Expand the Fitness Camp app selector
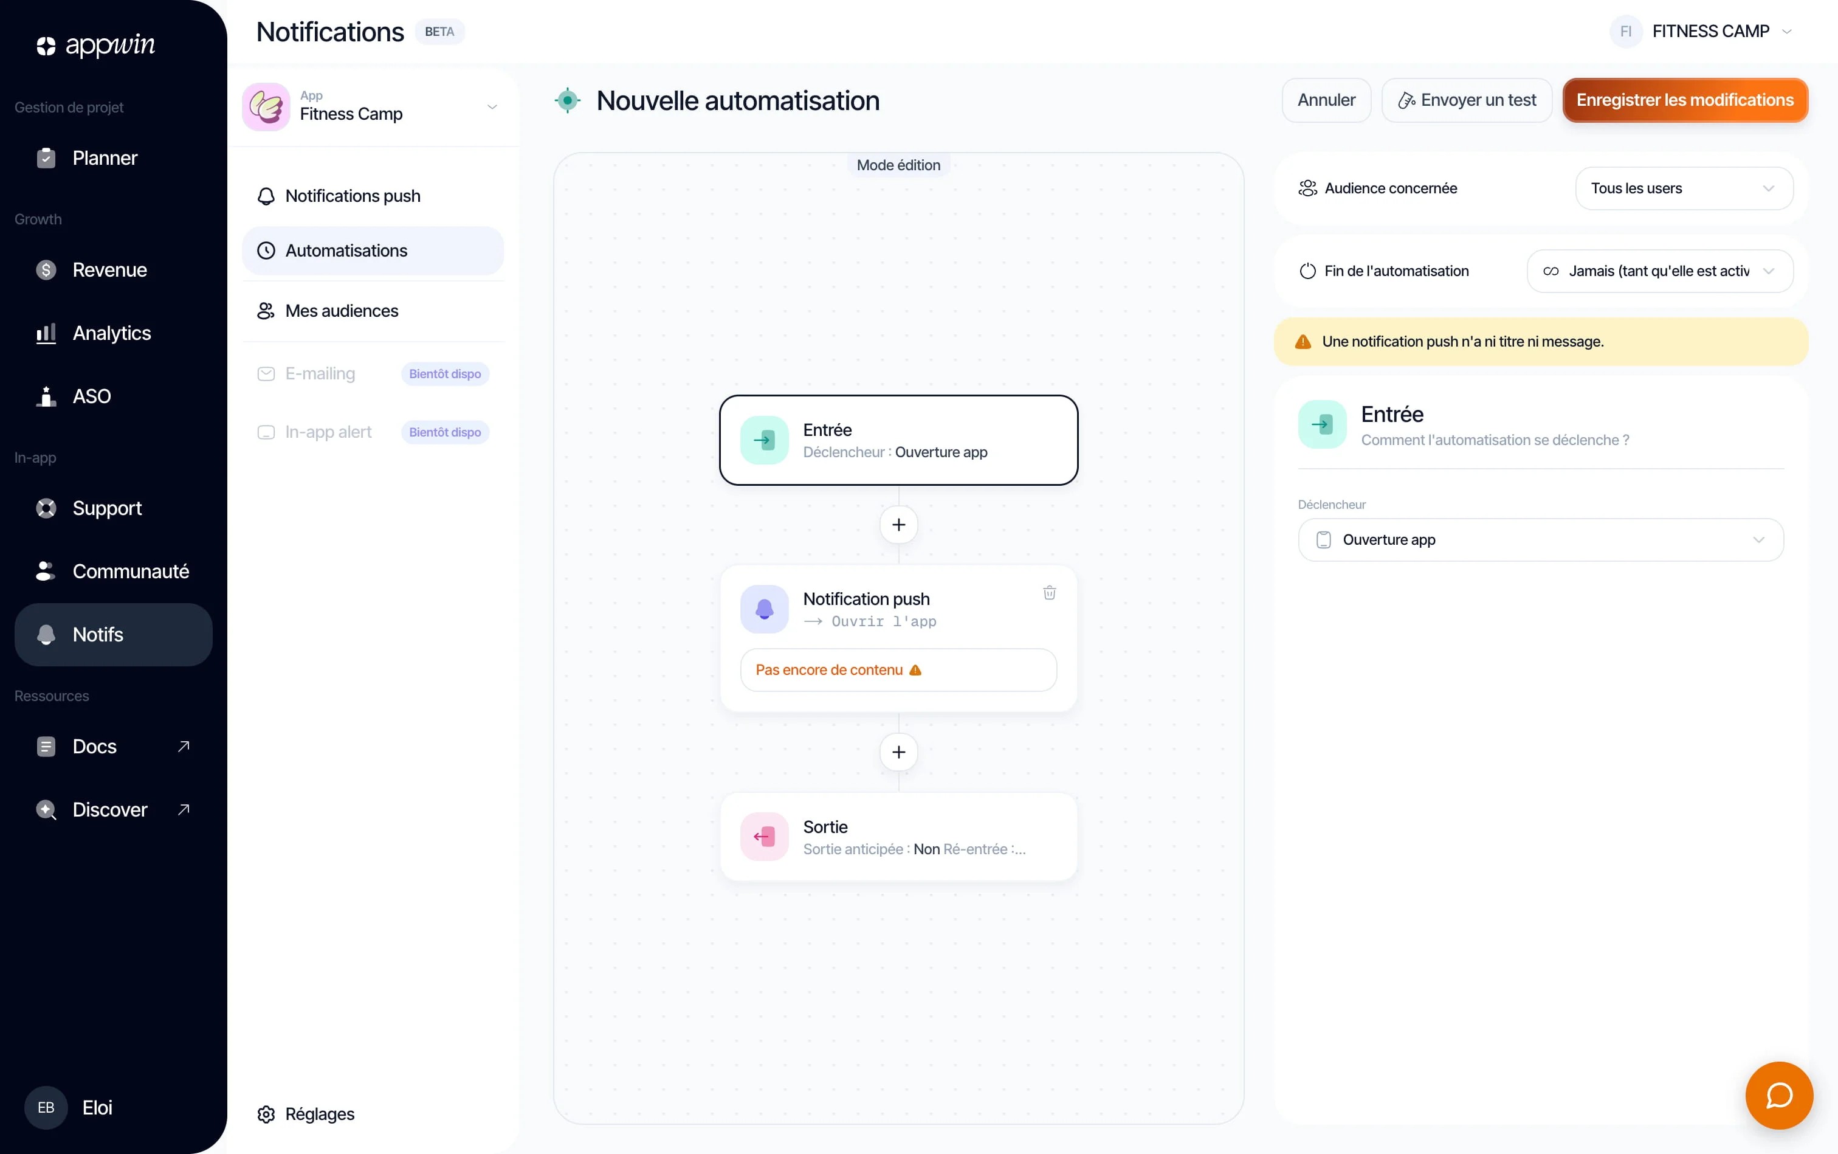This screenshot has height=1154, width=1838. pyautogui.click(x=373, y=107)
